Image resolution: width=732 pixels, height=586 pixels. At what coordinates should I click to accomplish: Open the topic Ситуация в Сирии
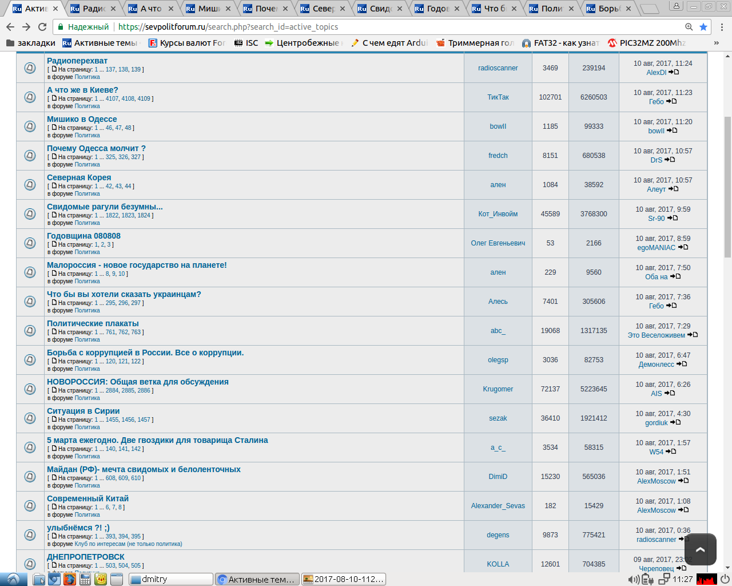tap(83, 411)
